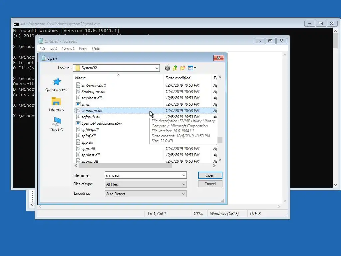Select the sppc.dll file icon

click(x=78, y=148)
